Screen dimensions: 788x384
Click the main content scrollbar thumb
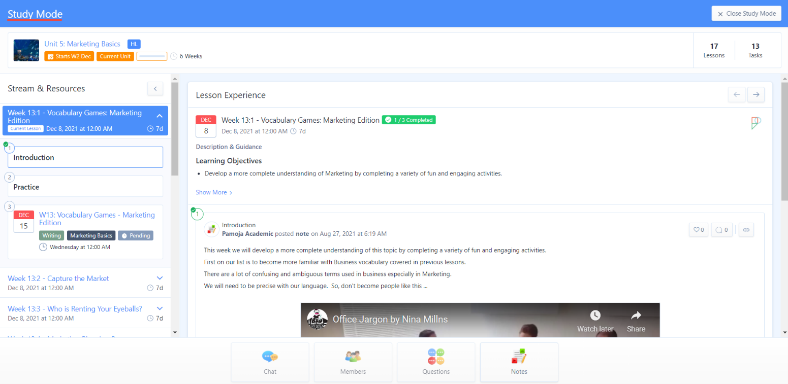tap(784, 141)
